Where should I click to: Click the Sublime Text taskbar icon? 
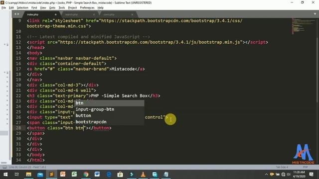click(x=51, y=175)
